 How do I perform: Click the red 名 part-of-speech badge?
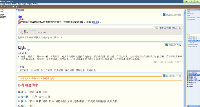(19, 22)
